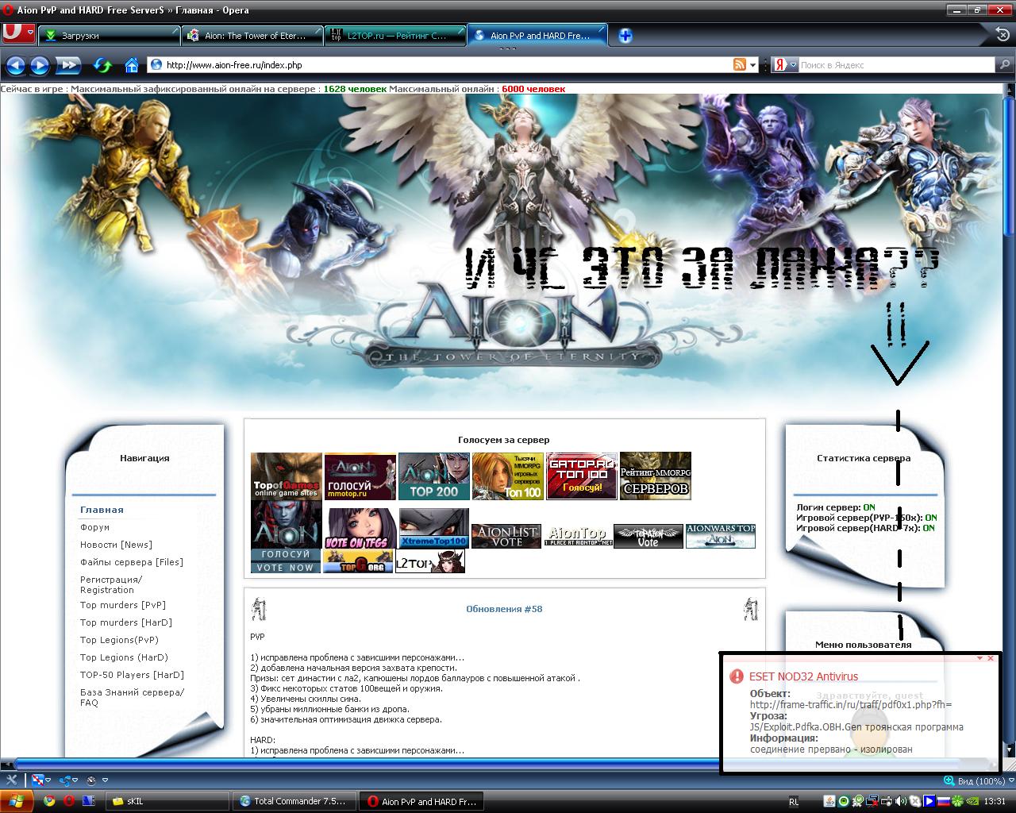This screenshot has width=1016, height=813.
Task: Launch Opera from the quick launch bar
Action: [69, 801]
